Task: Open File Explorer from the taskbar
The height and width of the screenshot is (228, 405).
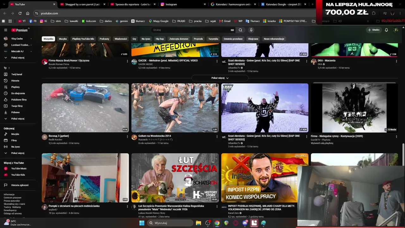Action: [198, 223]
